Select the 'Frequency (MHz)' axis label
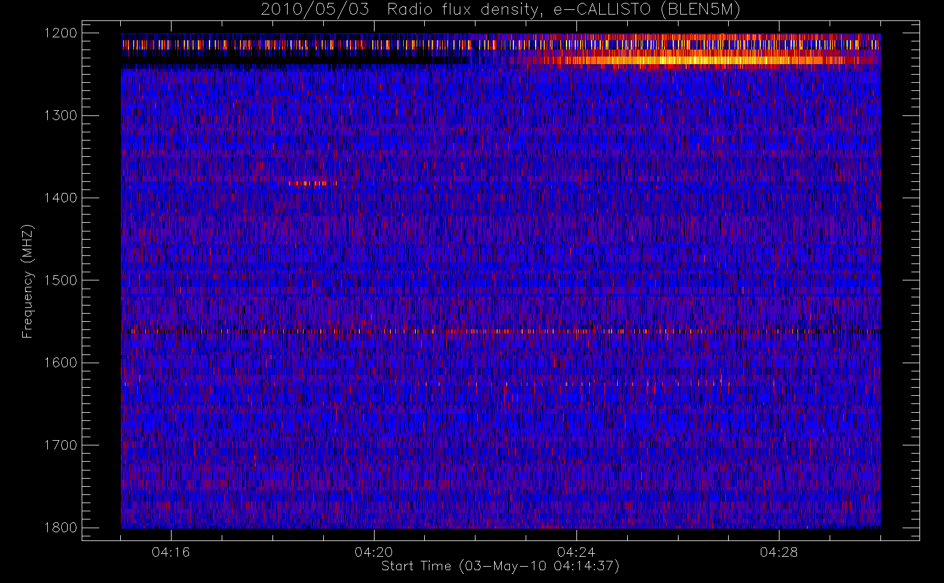This screenshot has height=583, width=944. (x=27, y=281)
